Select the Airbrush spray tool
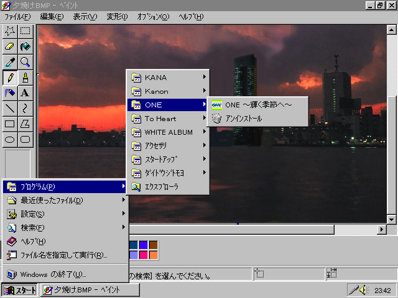The width and height of the screenshot is (398, 298). pyautogui.click(x=10, y=93)
